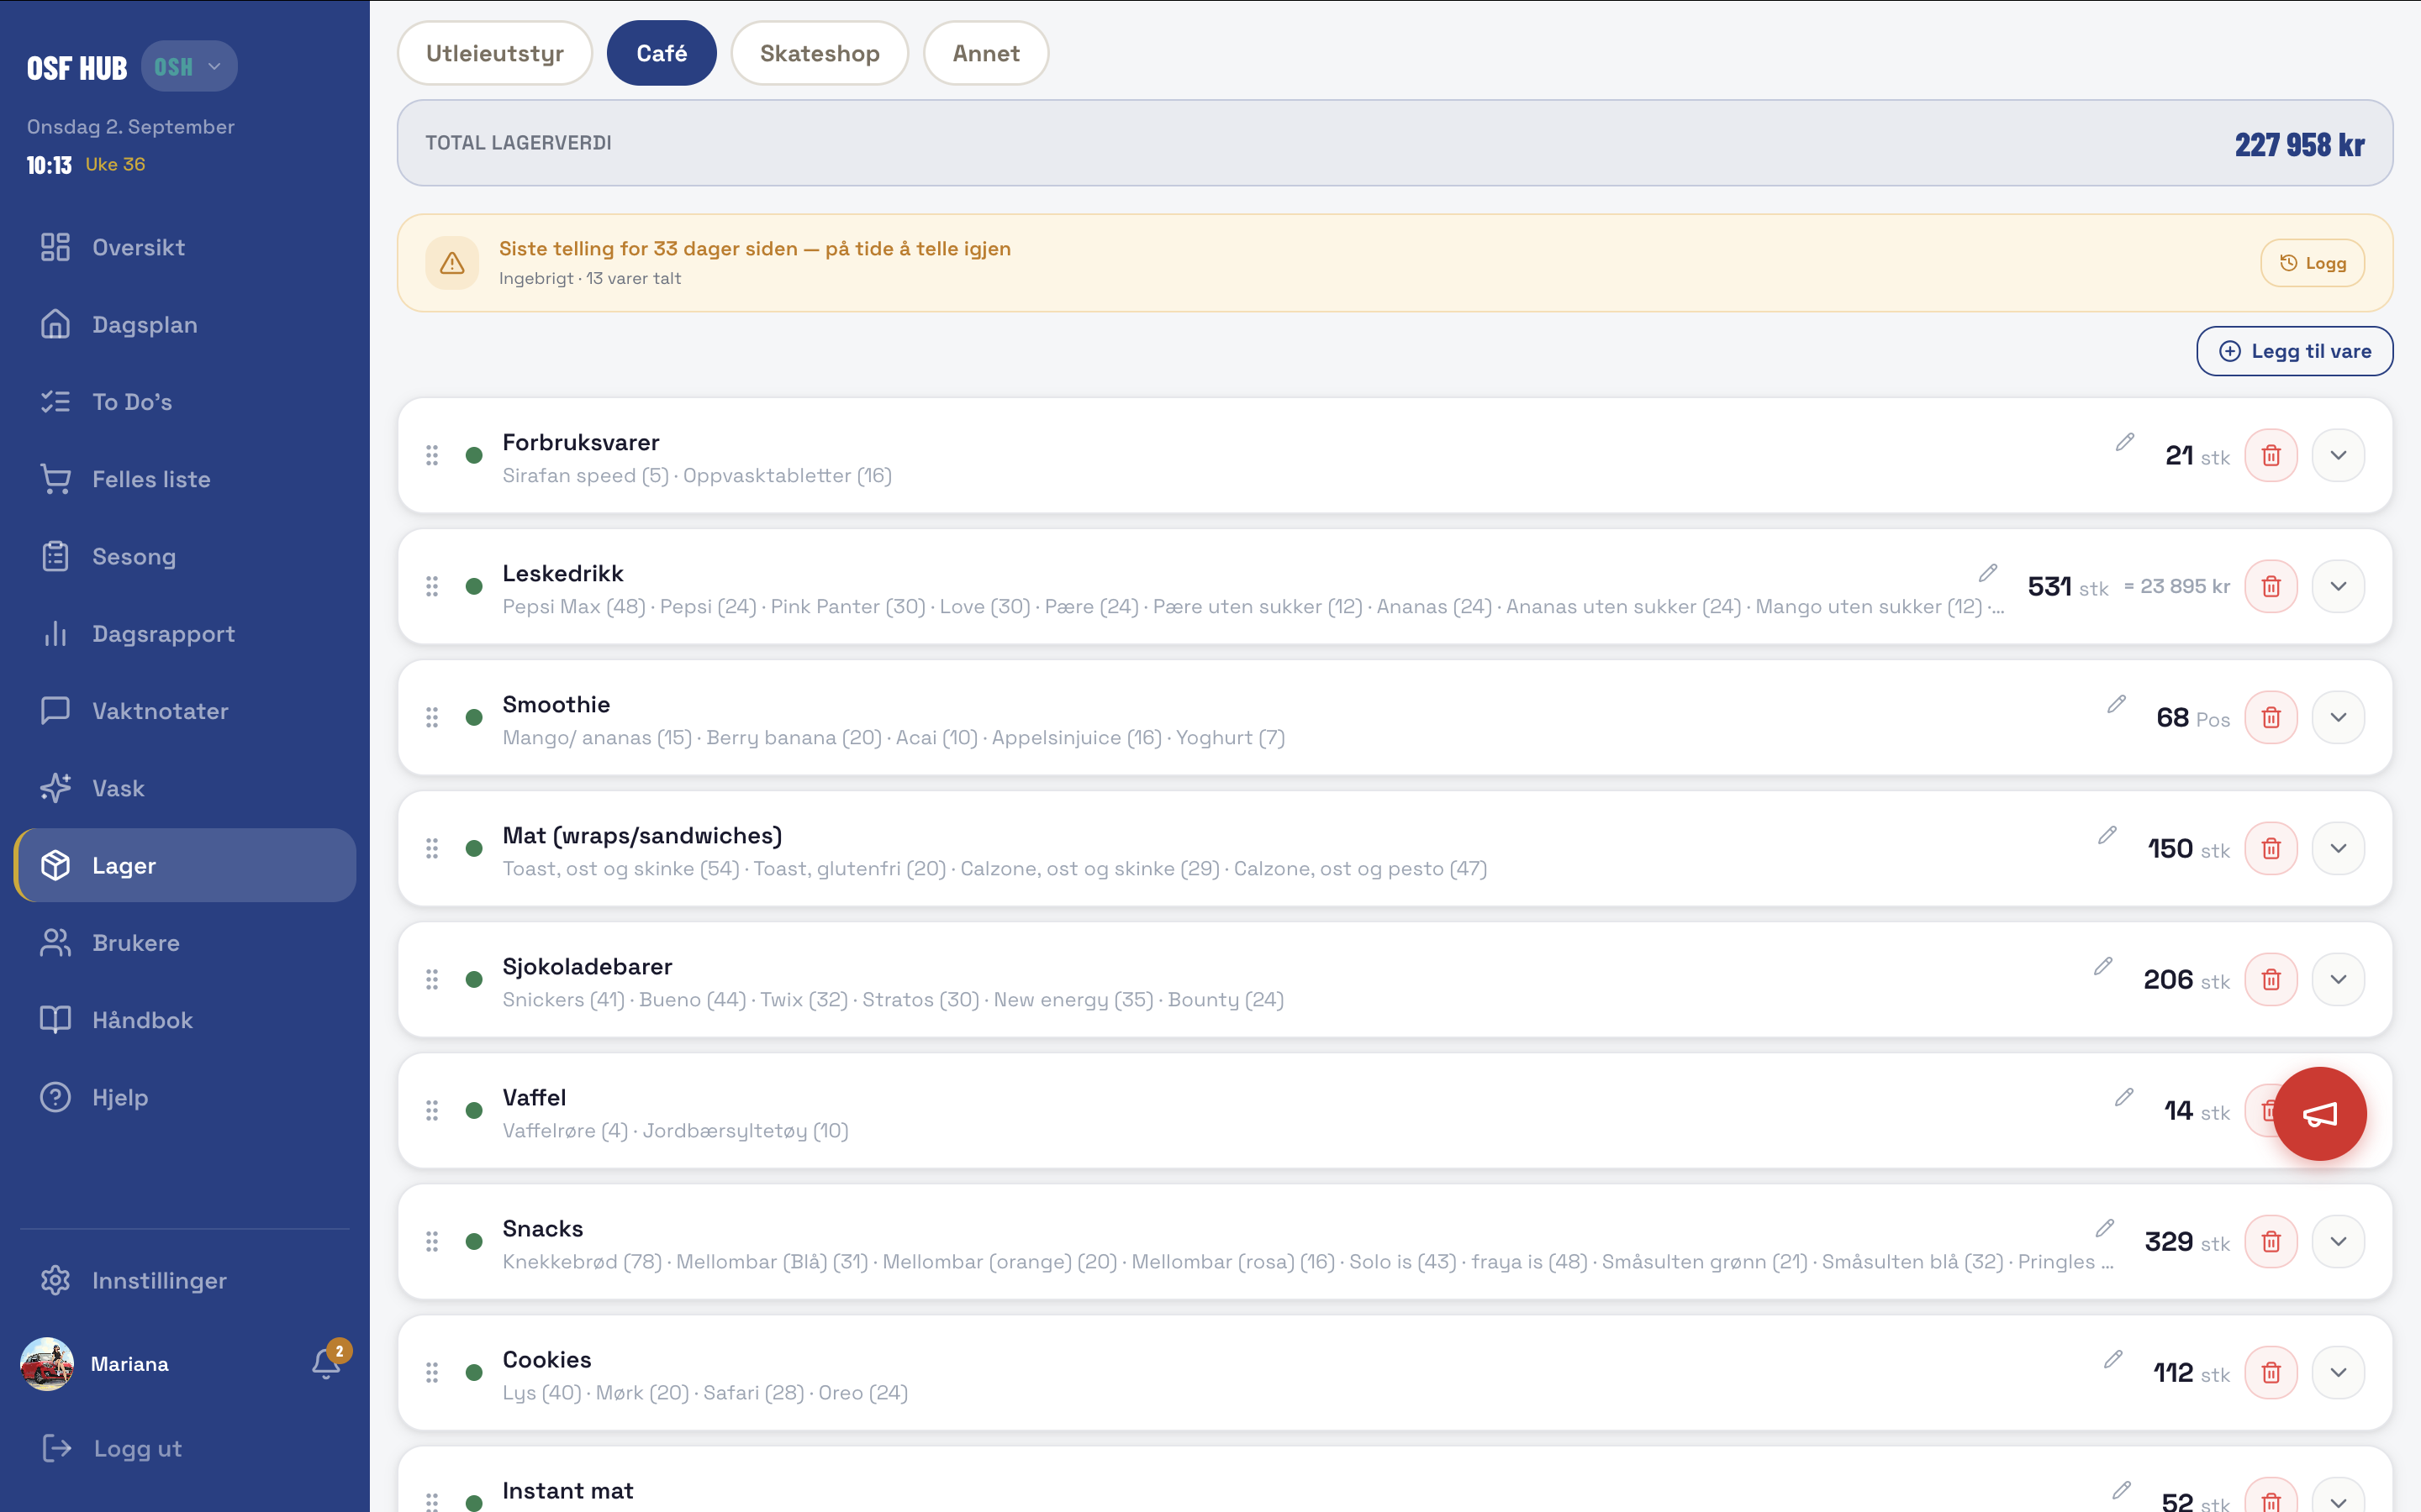
Task: Open the Skateshop tab
Action: pos(820,53)
